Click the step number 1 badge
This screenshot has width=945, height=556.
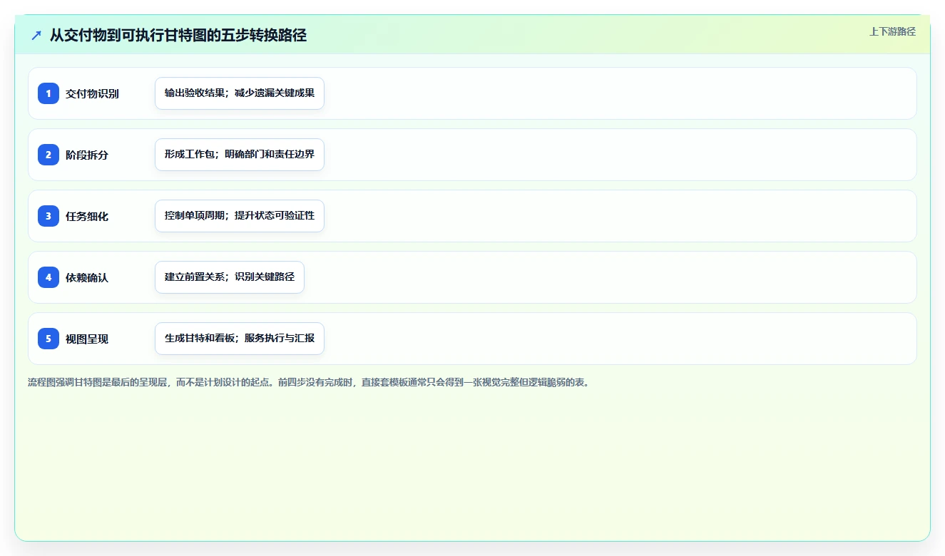[48, 93]
